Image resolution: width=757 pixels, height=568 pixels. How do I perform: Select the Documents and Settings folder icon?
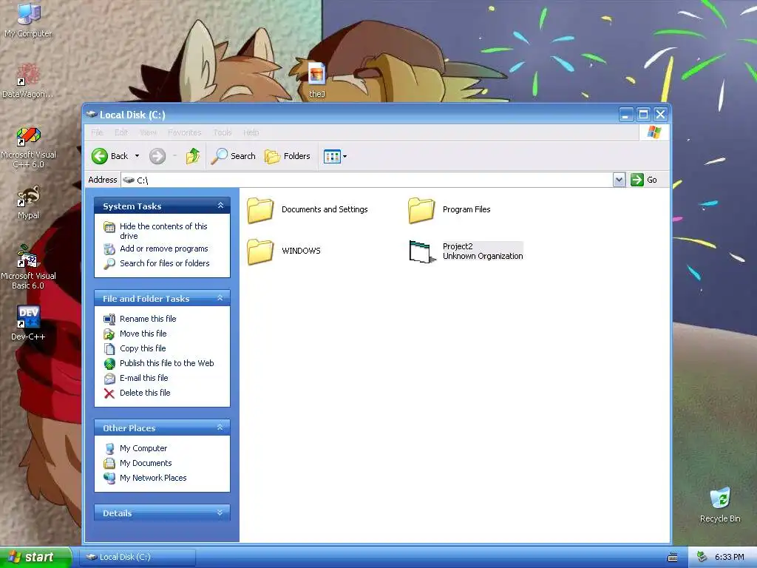(x=260, y=210)
